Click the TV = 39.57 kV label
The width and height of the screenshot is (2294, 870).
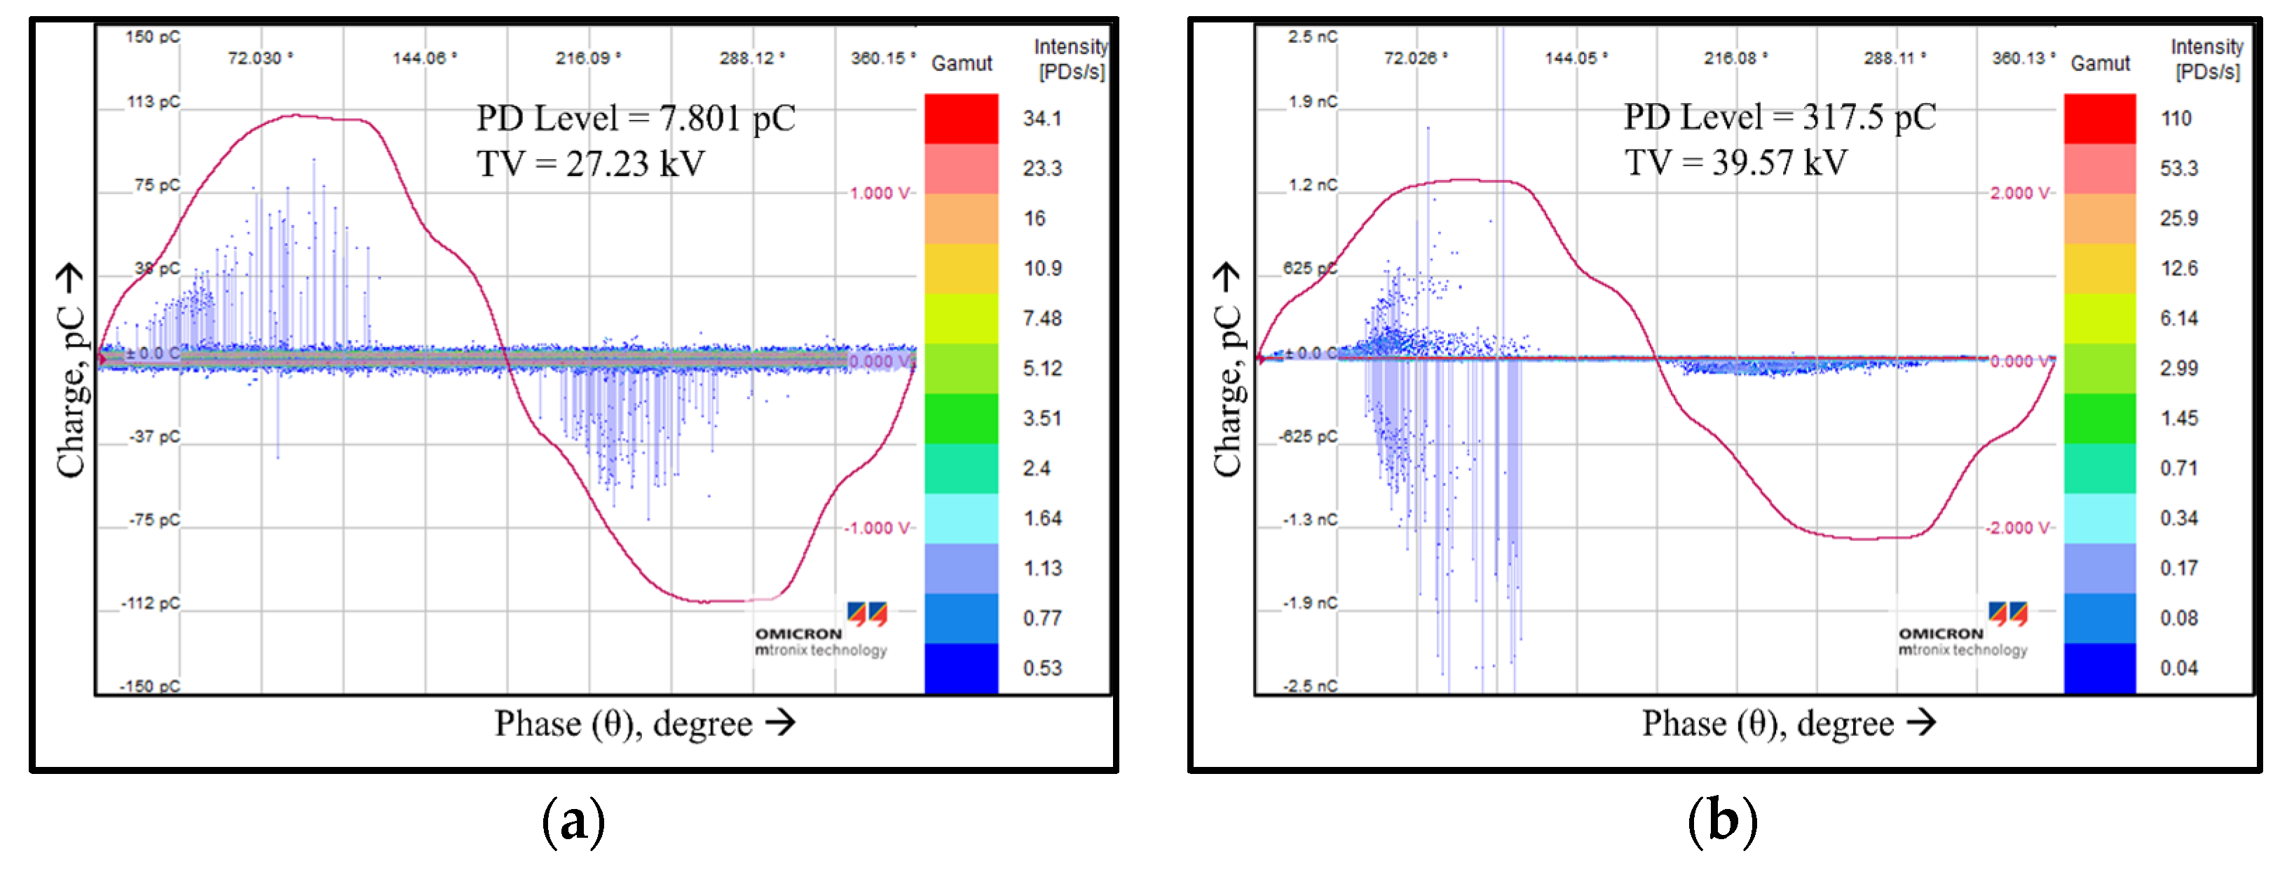[1735, 162]
